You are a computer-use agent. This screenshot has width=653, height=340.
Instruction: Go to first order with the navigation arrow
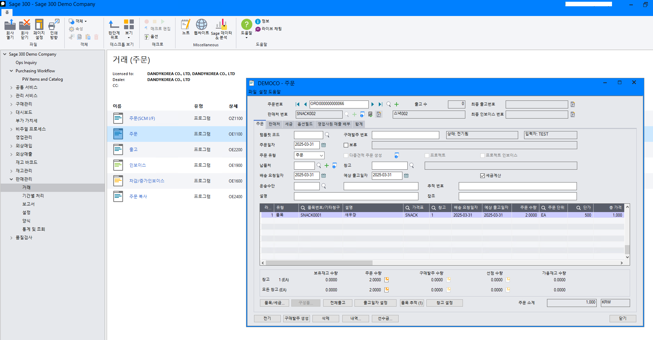coord(297,104)
